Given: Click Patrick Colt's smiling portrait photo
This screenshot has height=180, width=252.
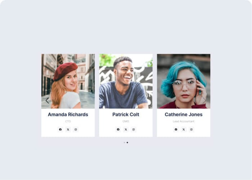Looking at the screenshot, I should click(x=126, y=81).
